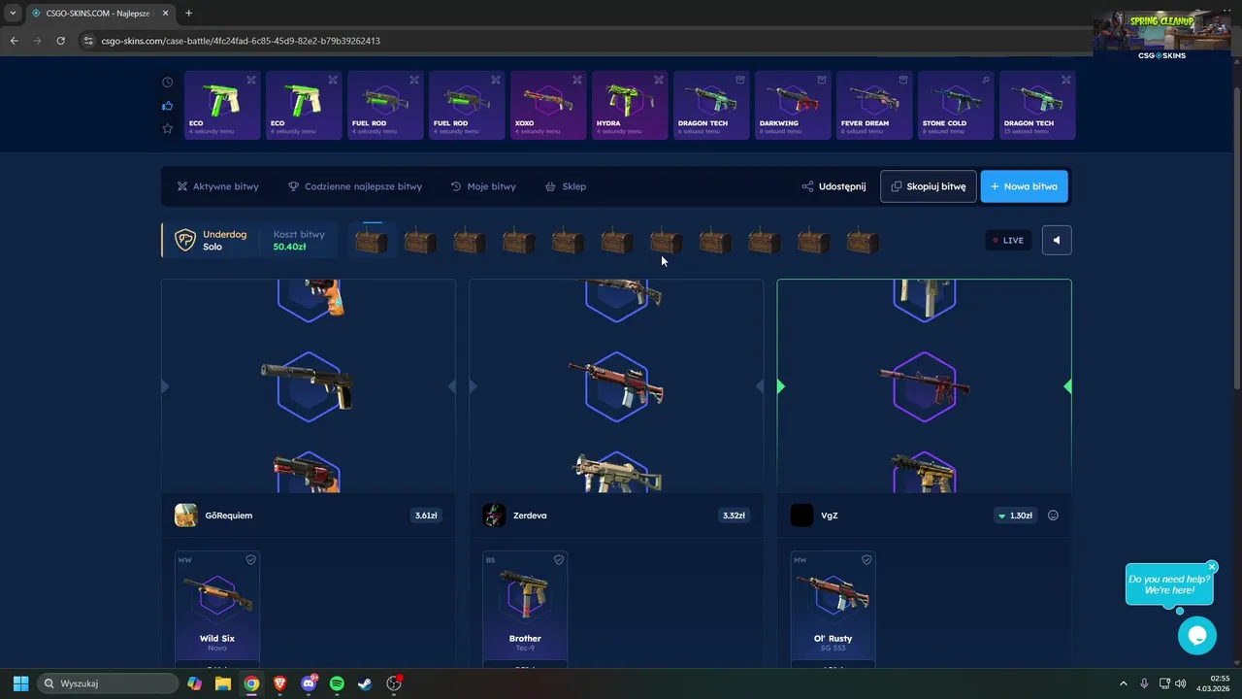Open Steam from the taskbar
The image size is (1242, 699).
click(x=365, y=683)
